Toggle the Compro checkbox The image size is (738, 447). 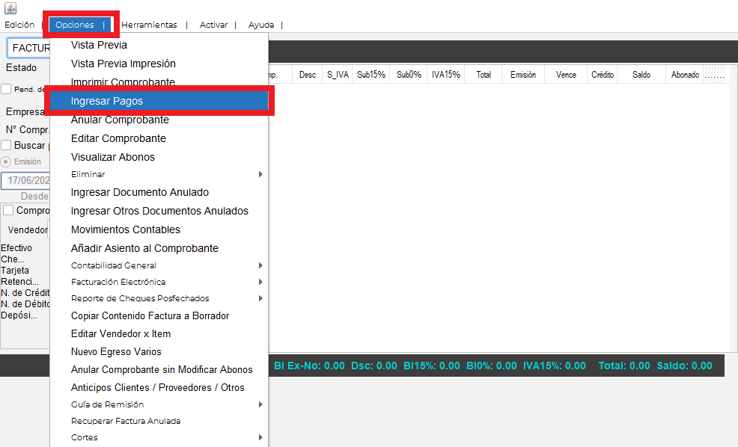click(8, 210)
